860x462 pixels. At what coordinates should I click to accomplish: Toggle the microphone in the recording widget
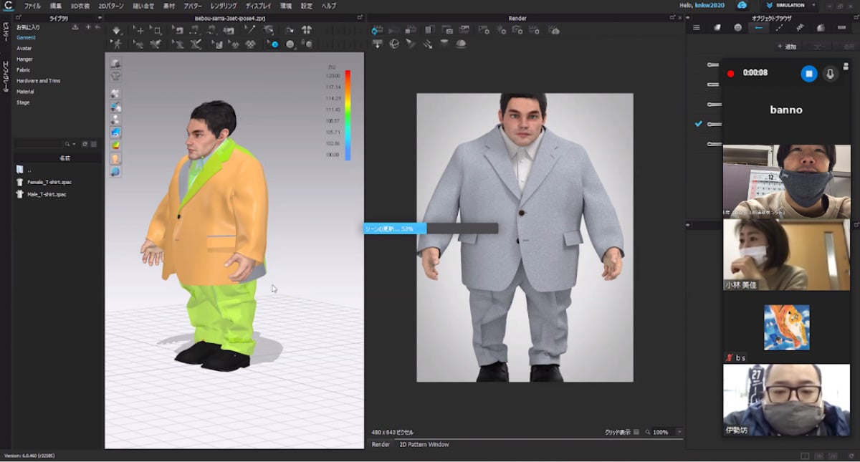coord(831,73)
